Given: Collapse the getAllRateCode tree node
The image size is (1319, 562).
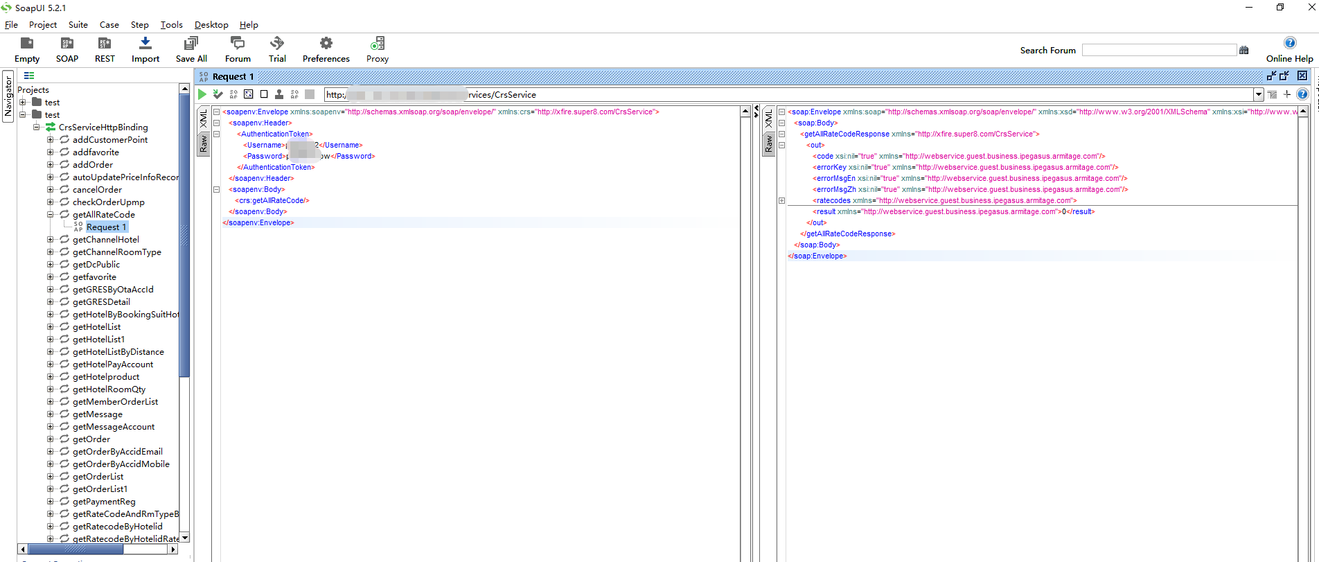Looking at the screenshot, I should tap(50, 215).
